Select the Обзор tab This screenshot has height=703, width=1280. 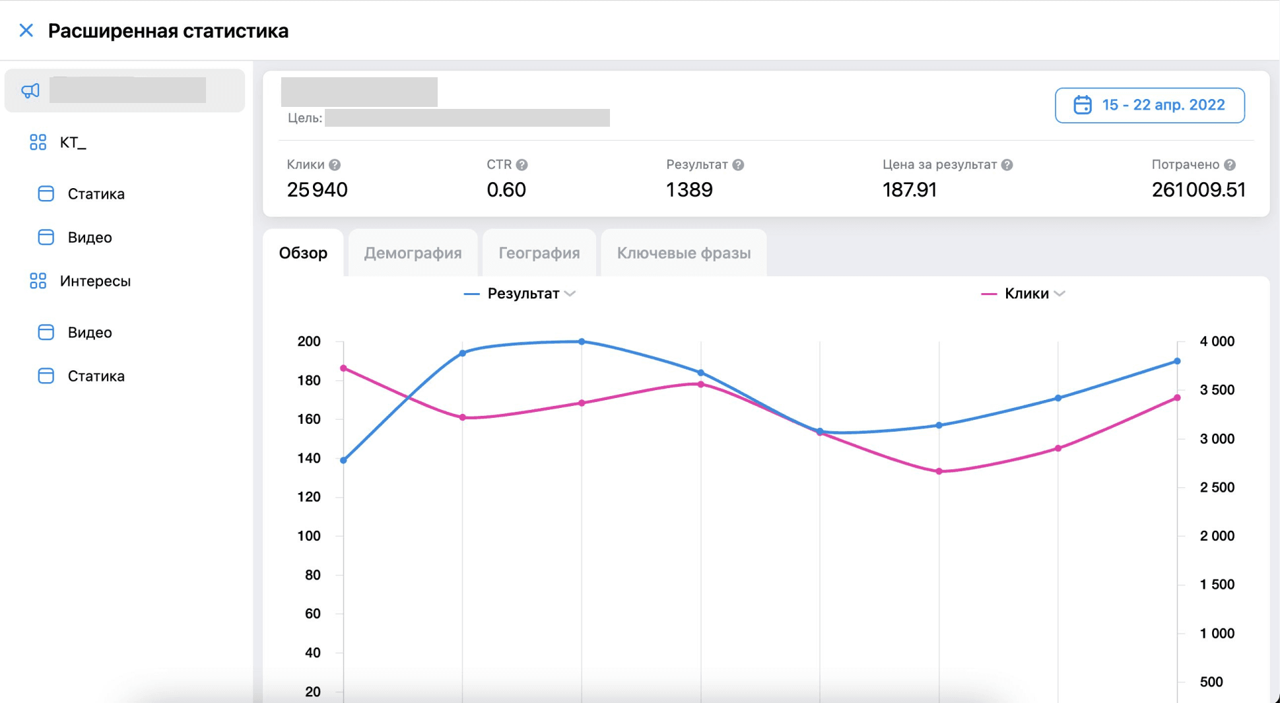tap(303, 253)
